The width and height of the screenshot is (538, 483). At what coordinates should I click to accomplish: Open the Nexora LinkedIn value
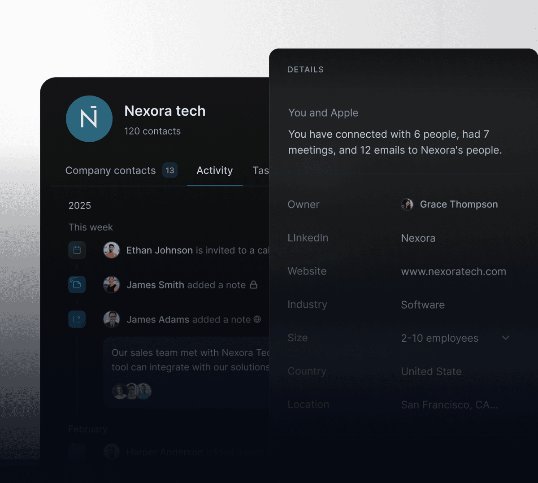pyautogui.click(x=418, y=238)
